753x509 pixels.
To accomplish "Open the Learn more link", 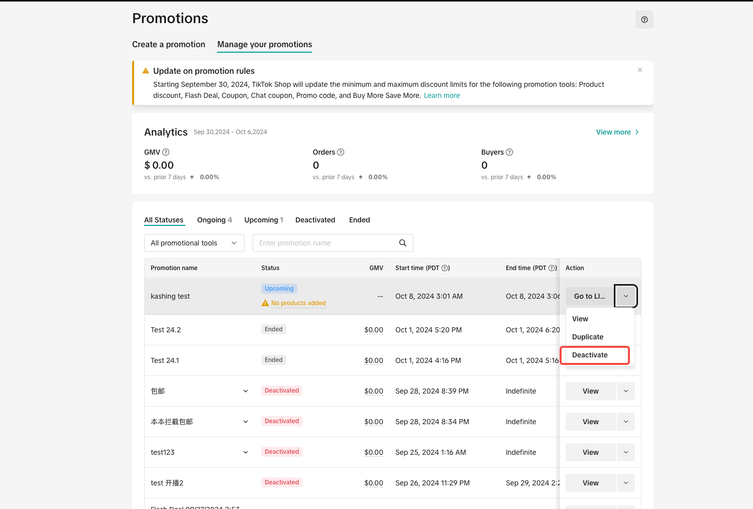I will (x=442, y=95).
